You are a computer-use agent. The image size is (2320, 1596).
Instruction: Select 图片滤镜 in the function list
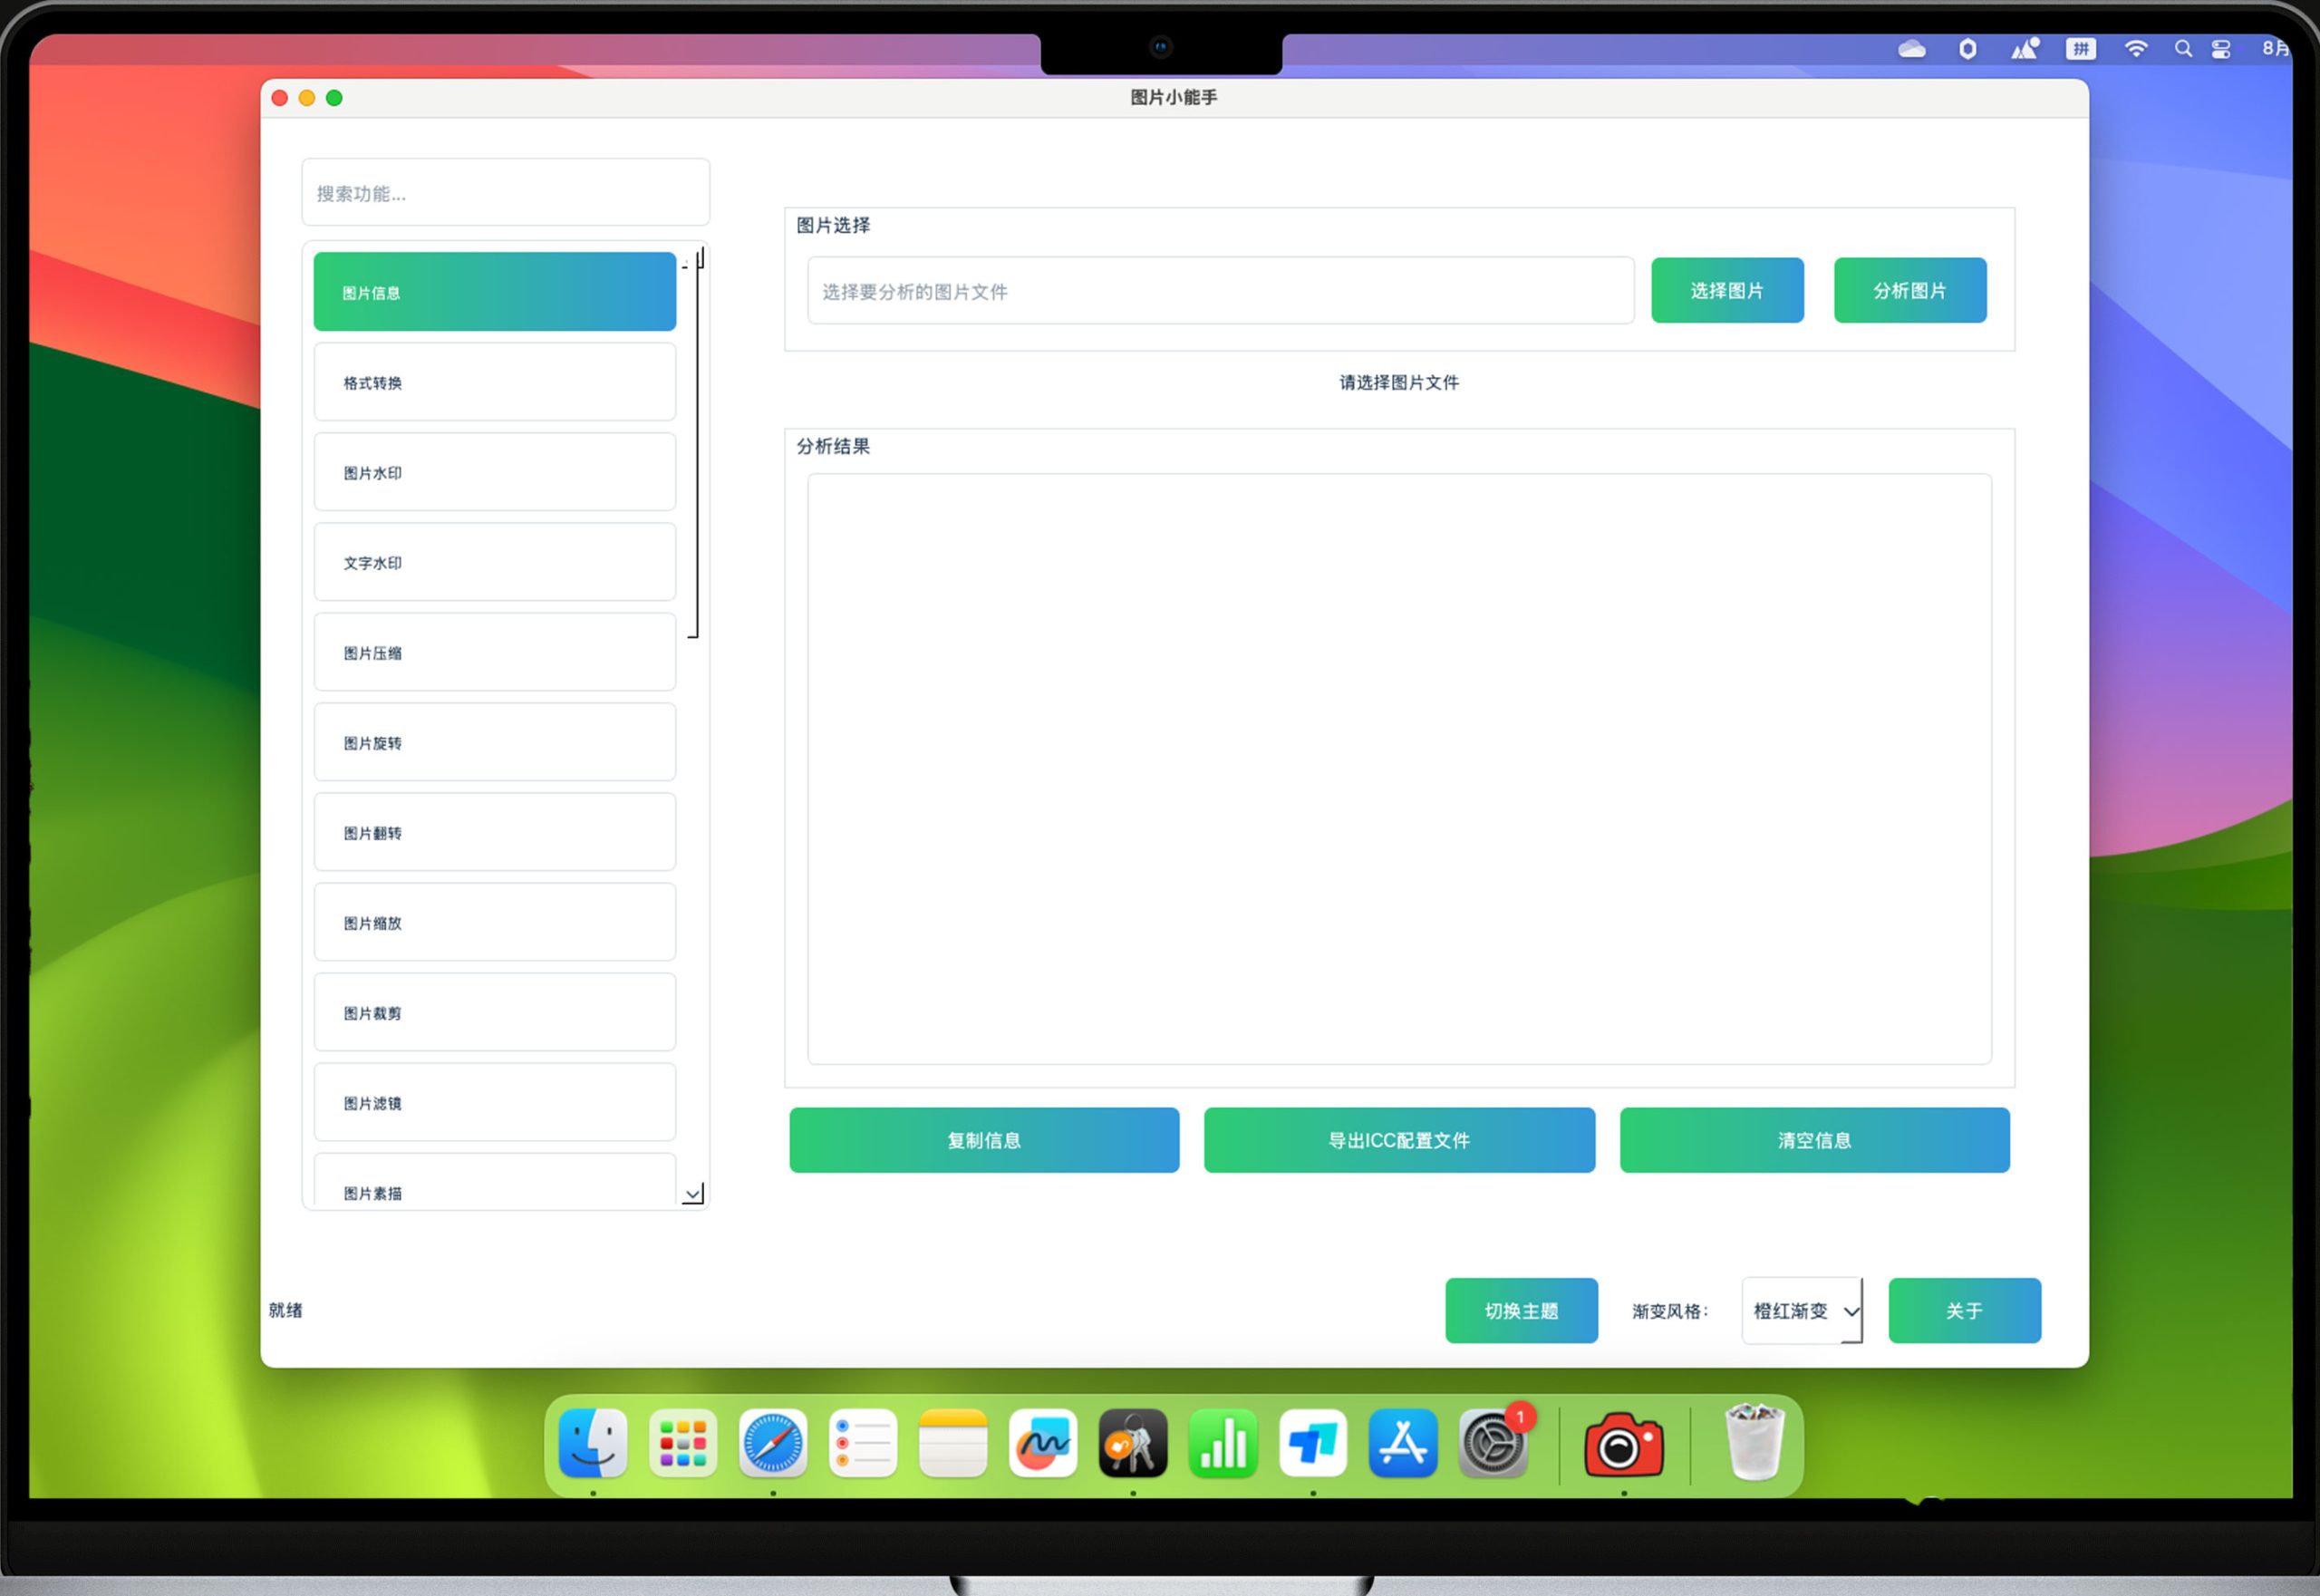coord(495,1103)
